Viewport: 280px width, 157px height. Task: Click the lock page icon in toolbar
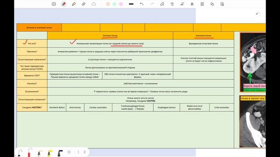[222, 4]
